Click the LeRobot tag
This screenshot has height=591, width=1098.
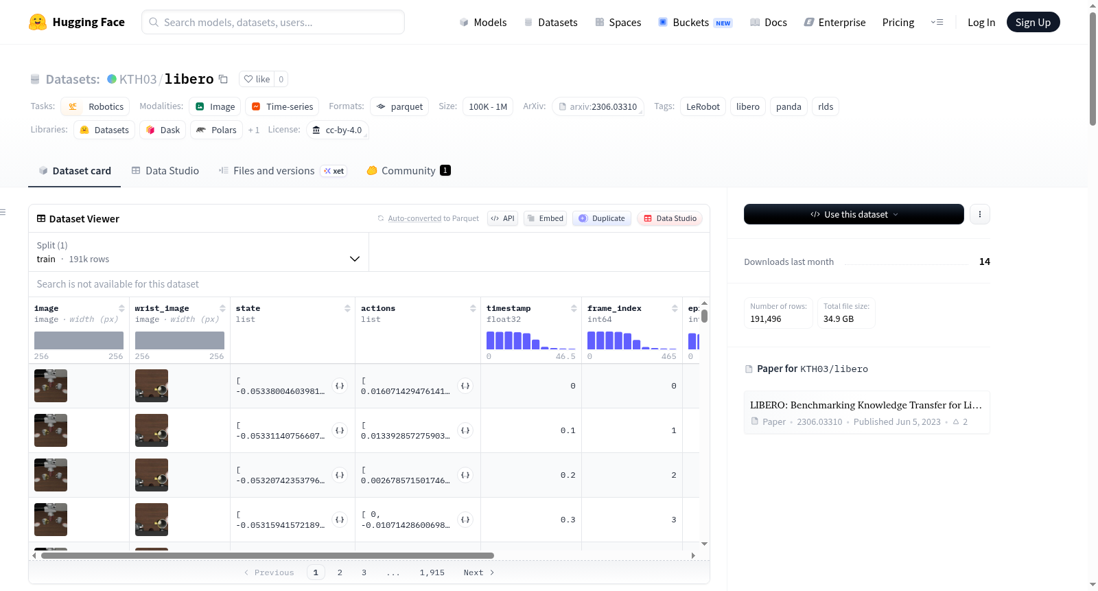point(703,106)
